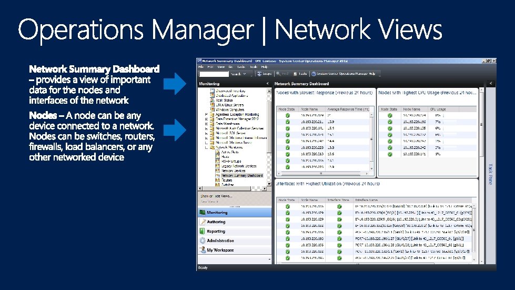Click navigation tree scroll up arrow
The height and width of the screenshot is (290, 515).
pos(269,91)
